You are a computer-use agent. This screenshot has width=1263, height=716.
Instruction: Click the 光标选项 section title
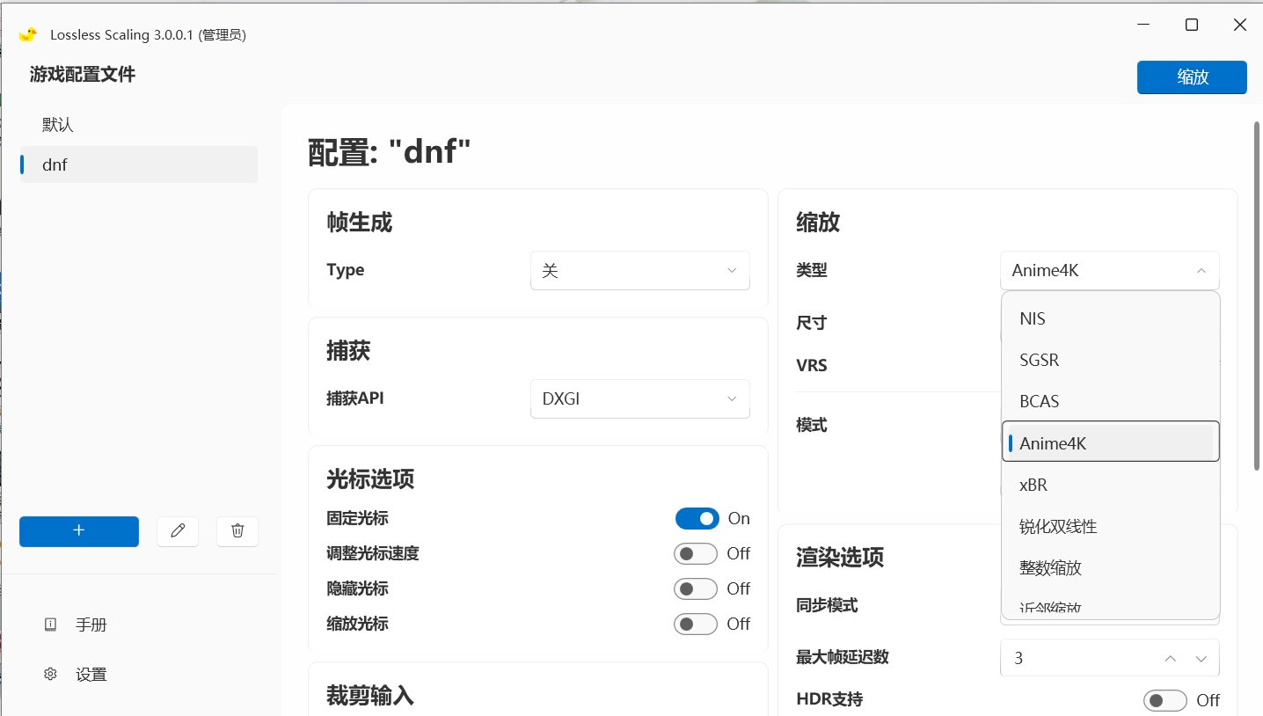[370, 479]
